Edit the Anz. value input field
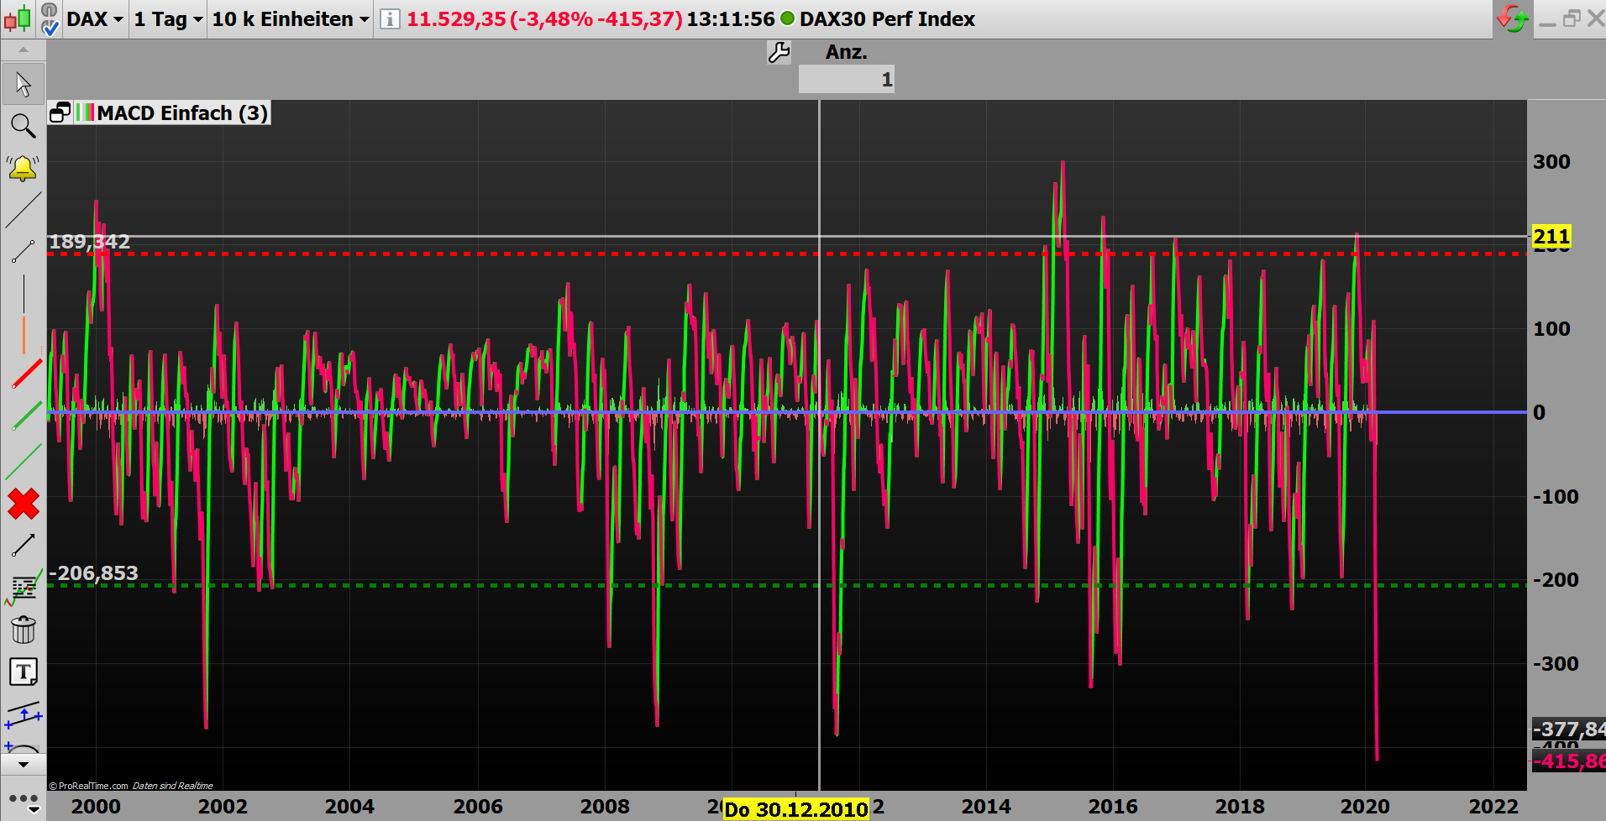1606x821 pixels. (x=846, y=79)
